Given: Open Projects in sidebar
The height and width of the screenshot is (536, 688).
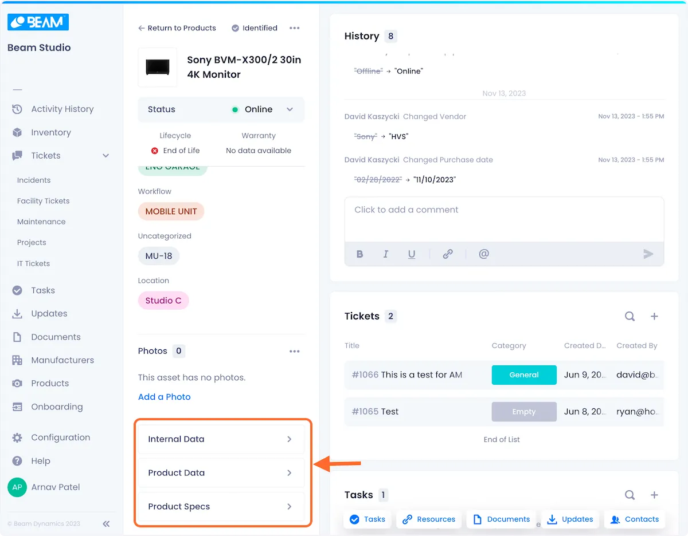Looking at the screenshot, I should click(x=32, y=243).
